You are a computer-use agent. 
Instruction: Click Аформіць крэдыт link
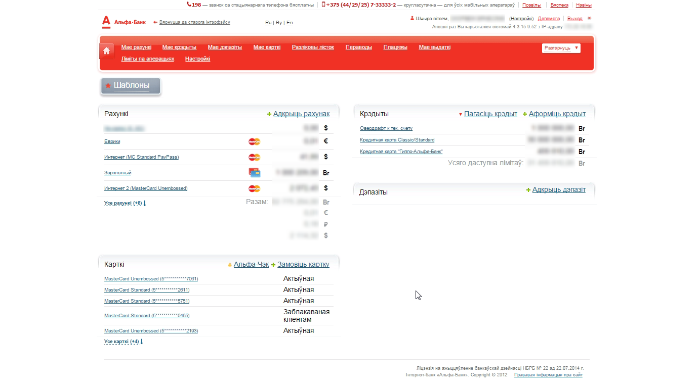tap(557, 114)
